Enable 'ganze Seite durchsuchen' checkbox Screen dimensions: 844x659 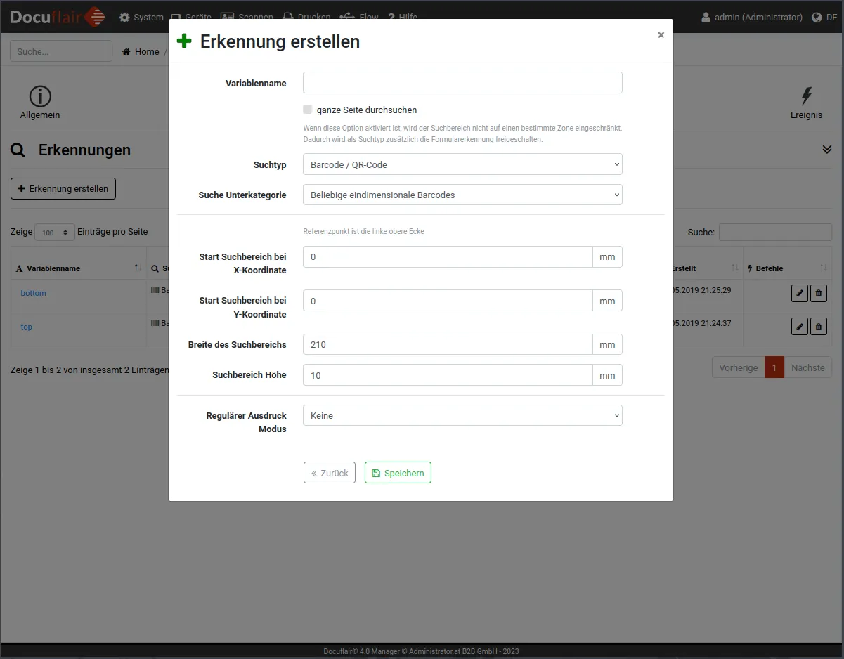(308, 110)
